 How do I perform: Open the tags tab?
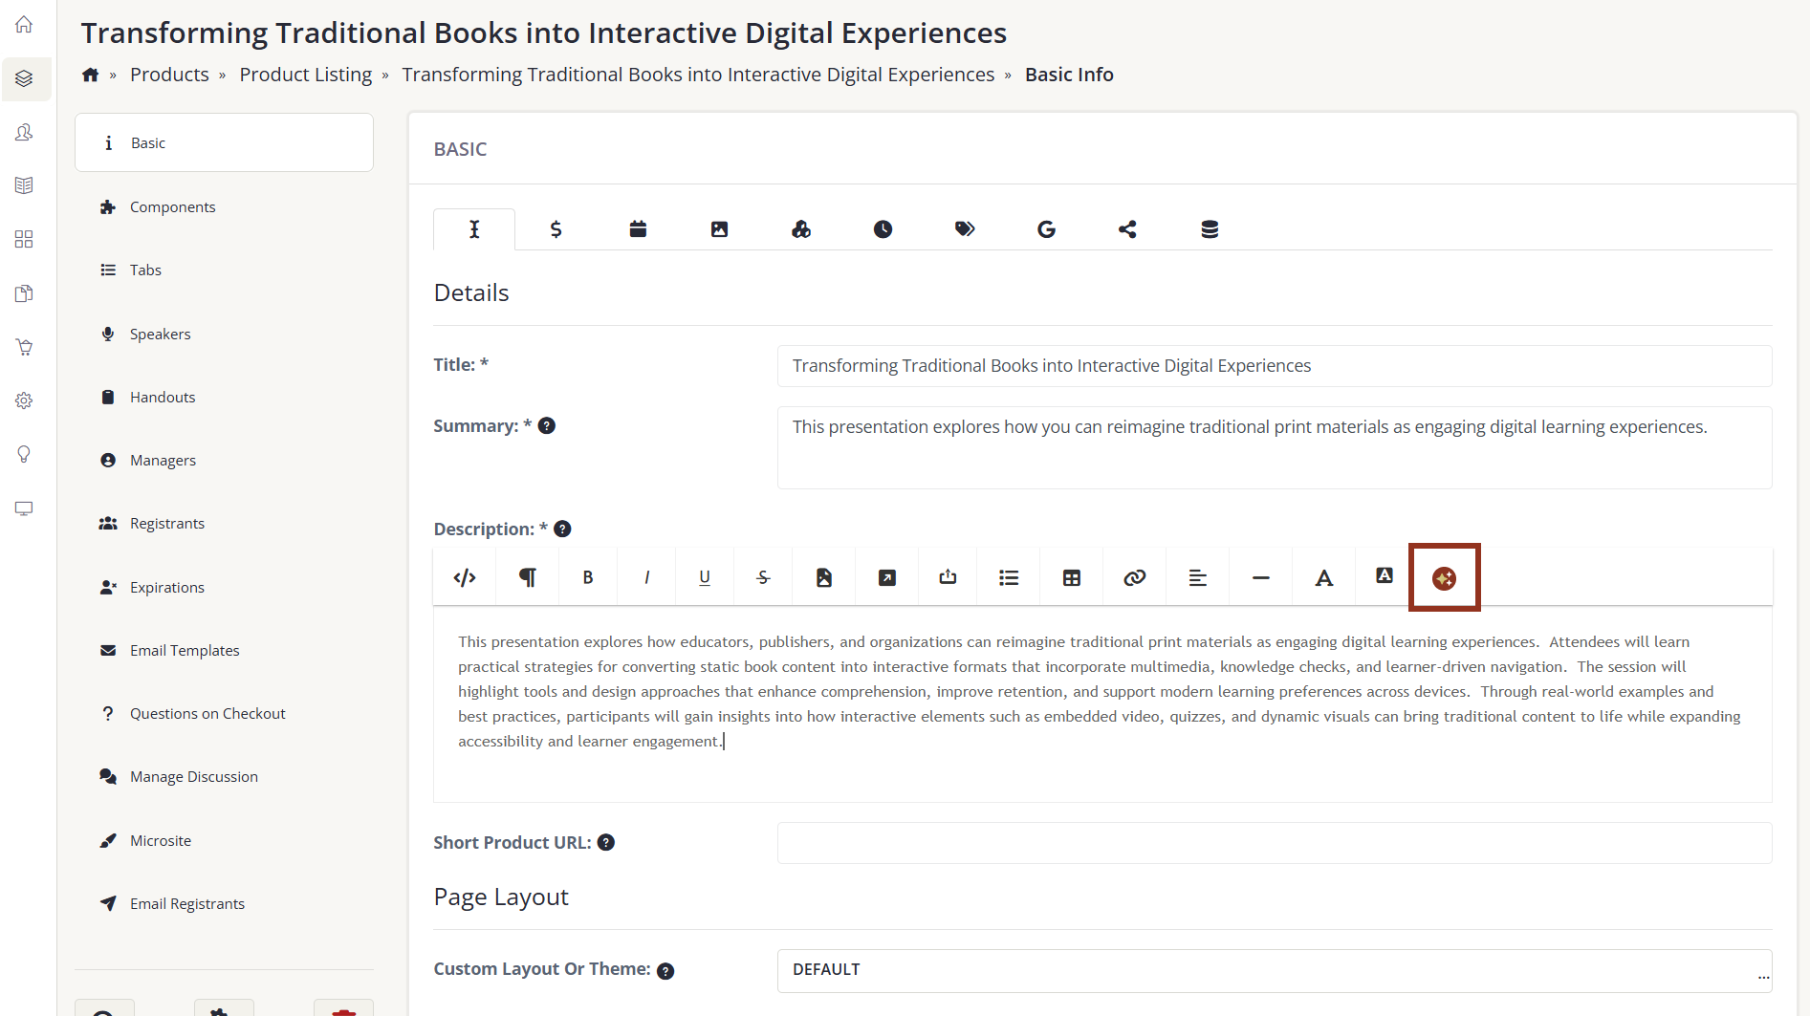965,229
